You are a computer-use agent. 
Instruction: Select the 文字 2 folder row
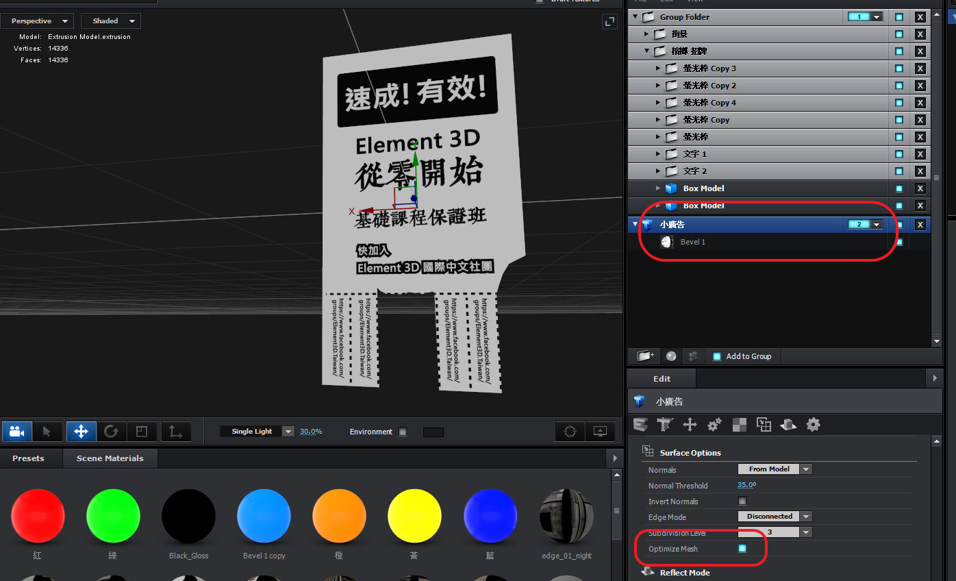[759, 171]
